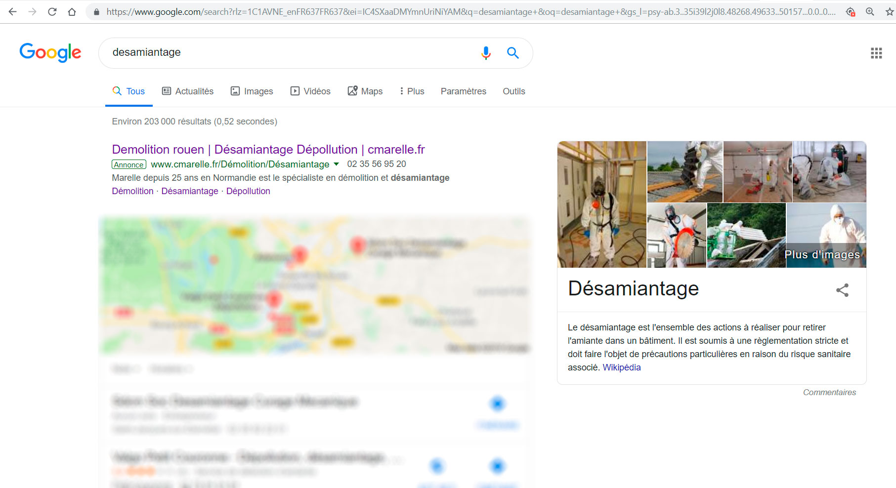Open the Demolition rouen ad title
The width and height of the screenshot is (896, 488).
tap(268, 149)
